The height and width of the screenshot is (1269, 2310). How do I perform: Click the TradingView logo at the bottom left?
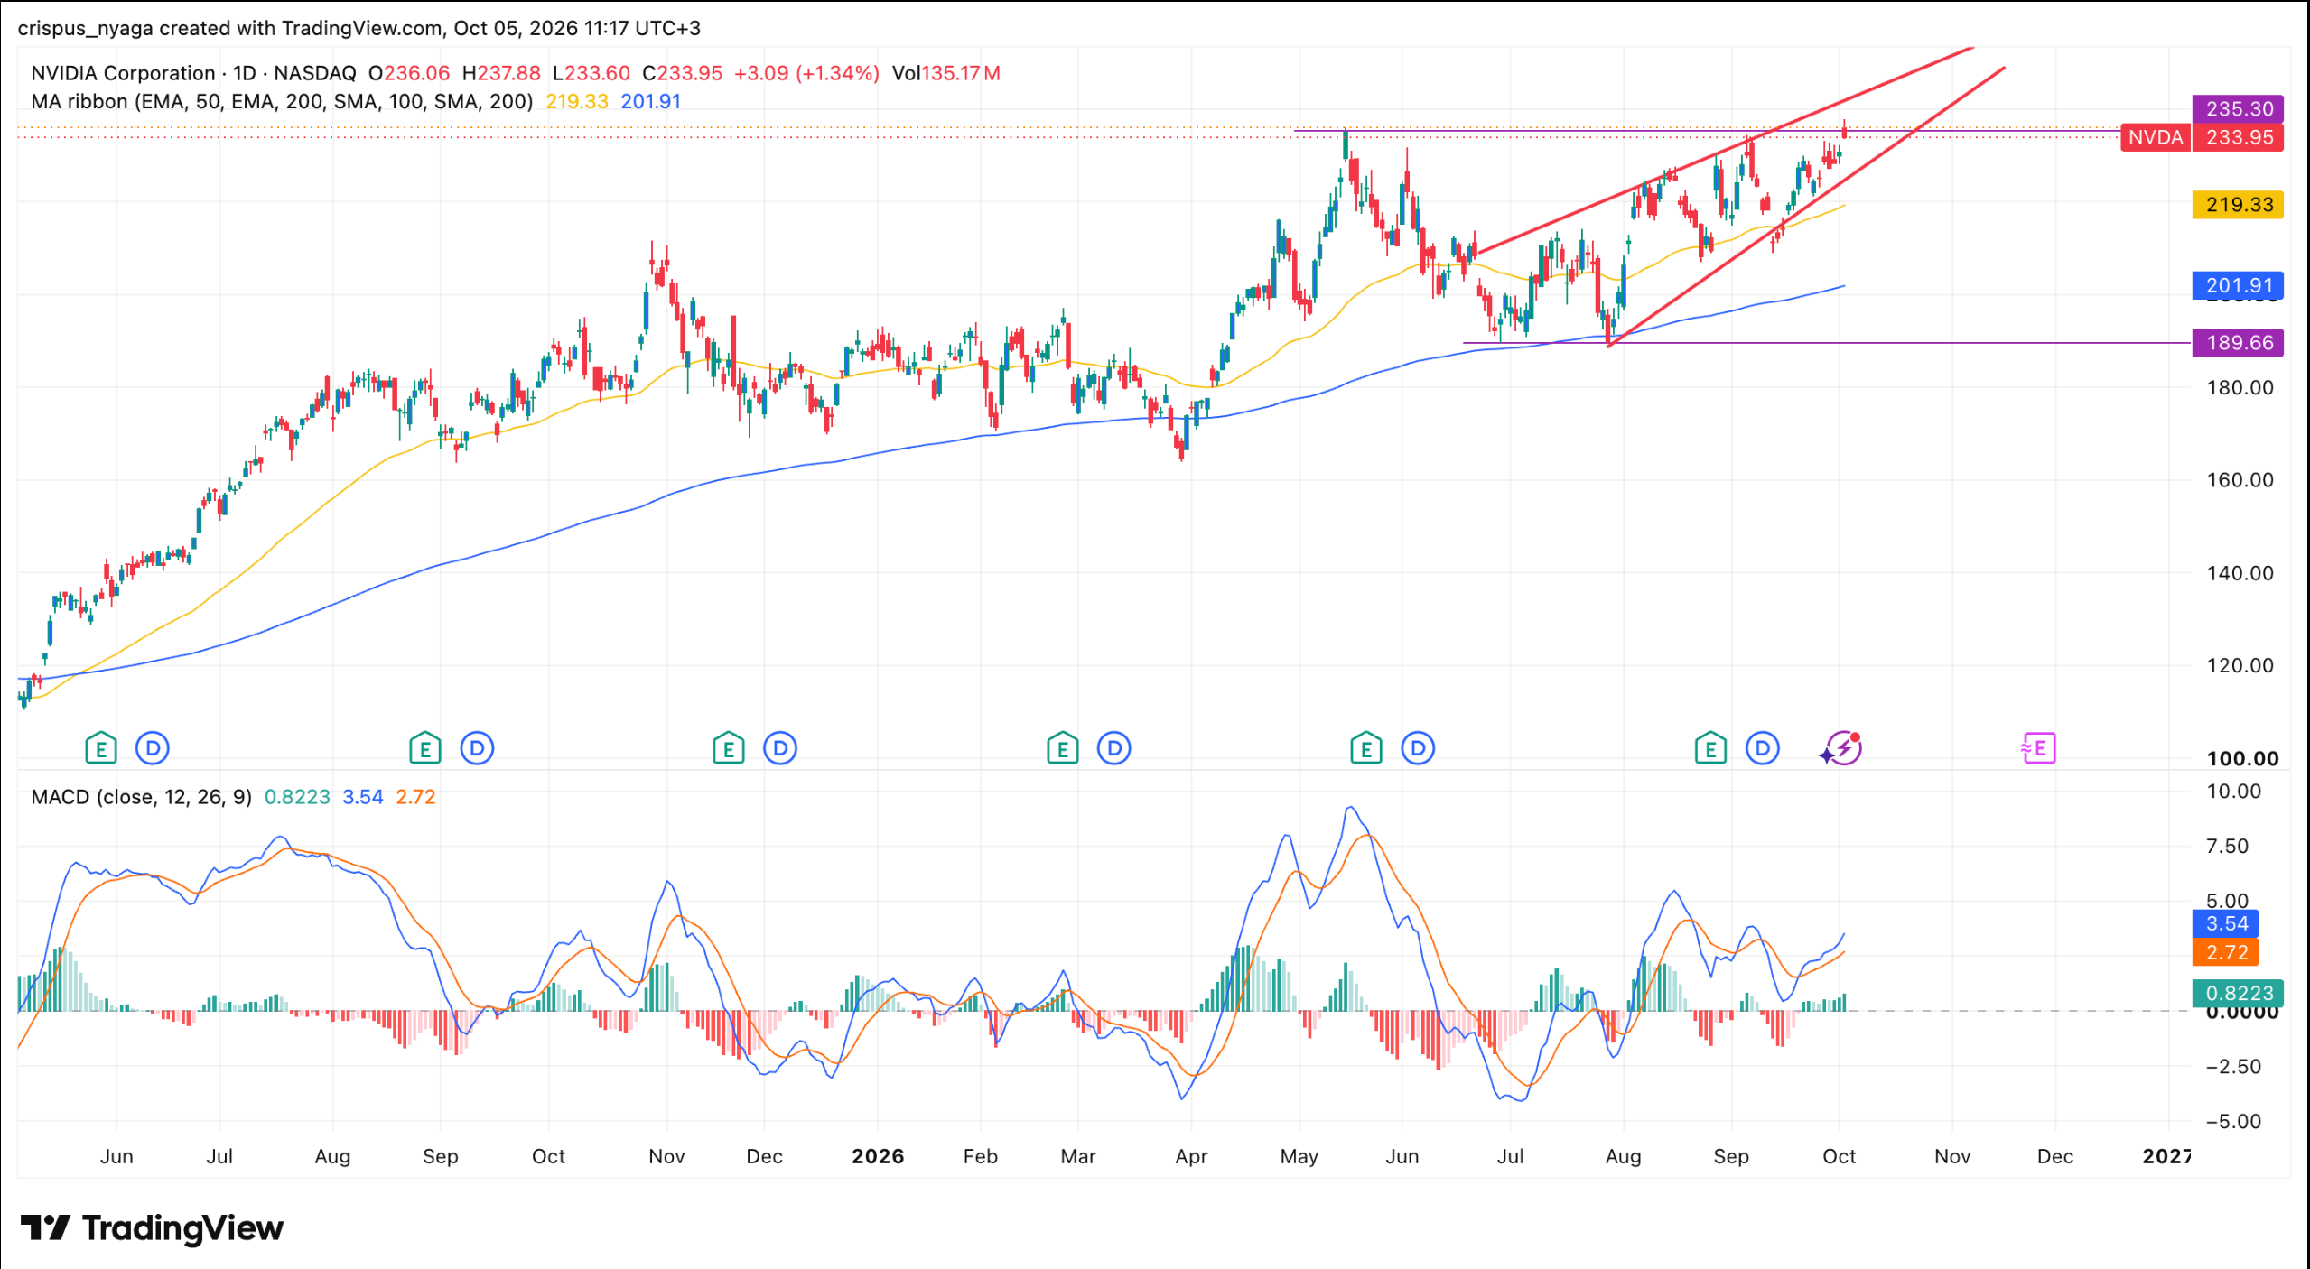(152, 1227)
